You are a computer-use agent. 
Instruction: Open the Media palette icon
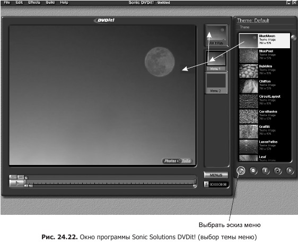pos(278,171)
